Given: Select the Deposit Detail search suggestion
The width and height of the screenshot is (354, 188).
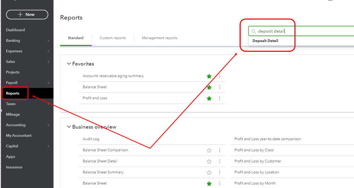Looking at the screenshot, I should (265, 41).
